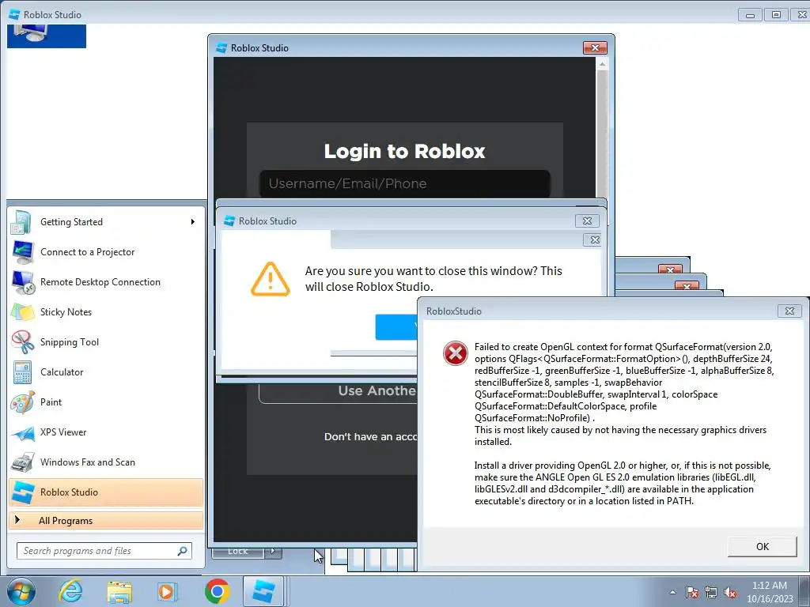
Task: Click the Getting Started icon
Action: (x=21, y=222)
